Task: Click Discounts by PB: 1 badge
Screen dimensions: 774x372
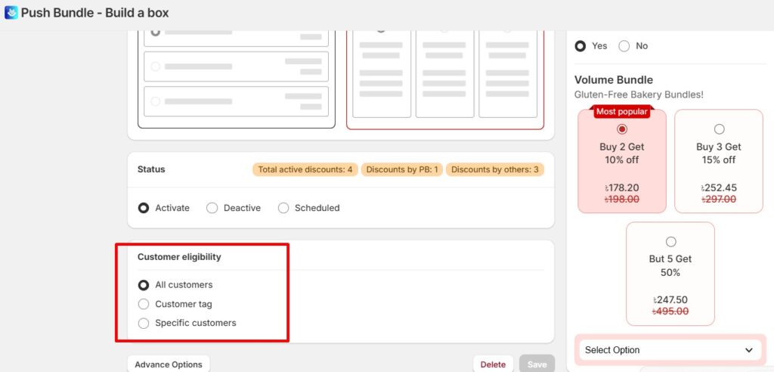Action: [402, 169]
